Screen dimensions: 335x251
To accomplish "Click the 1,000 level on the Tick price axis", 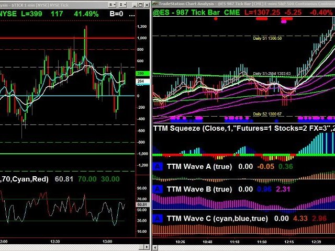I will (142, 38).
